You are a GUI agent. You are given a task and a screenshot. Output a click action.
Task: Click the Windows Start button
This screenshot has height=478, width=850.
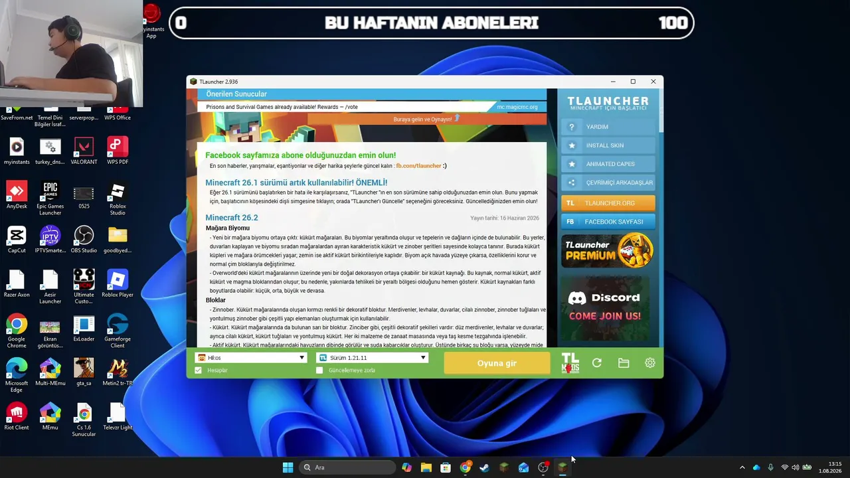click(x=288, y=467)
